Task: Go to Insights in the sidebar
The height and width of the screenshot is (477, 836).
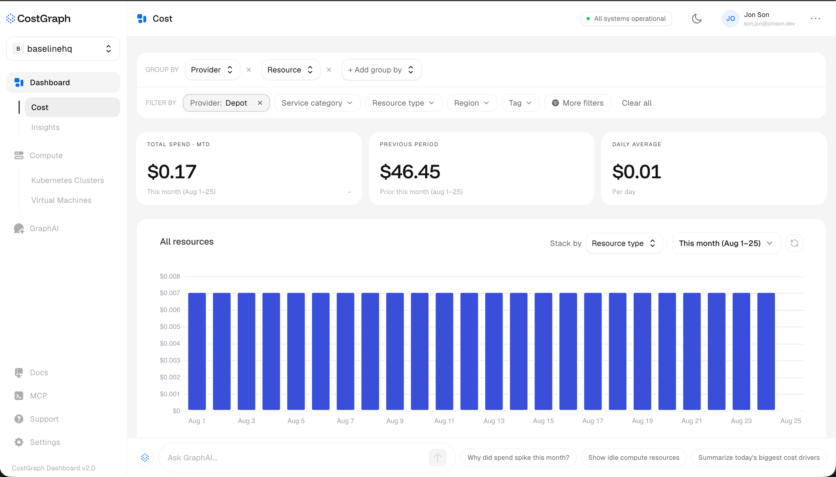Action: pos(46,127)
